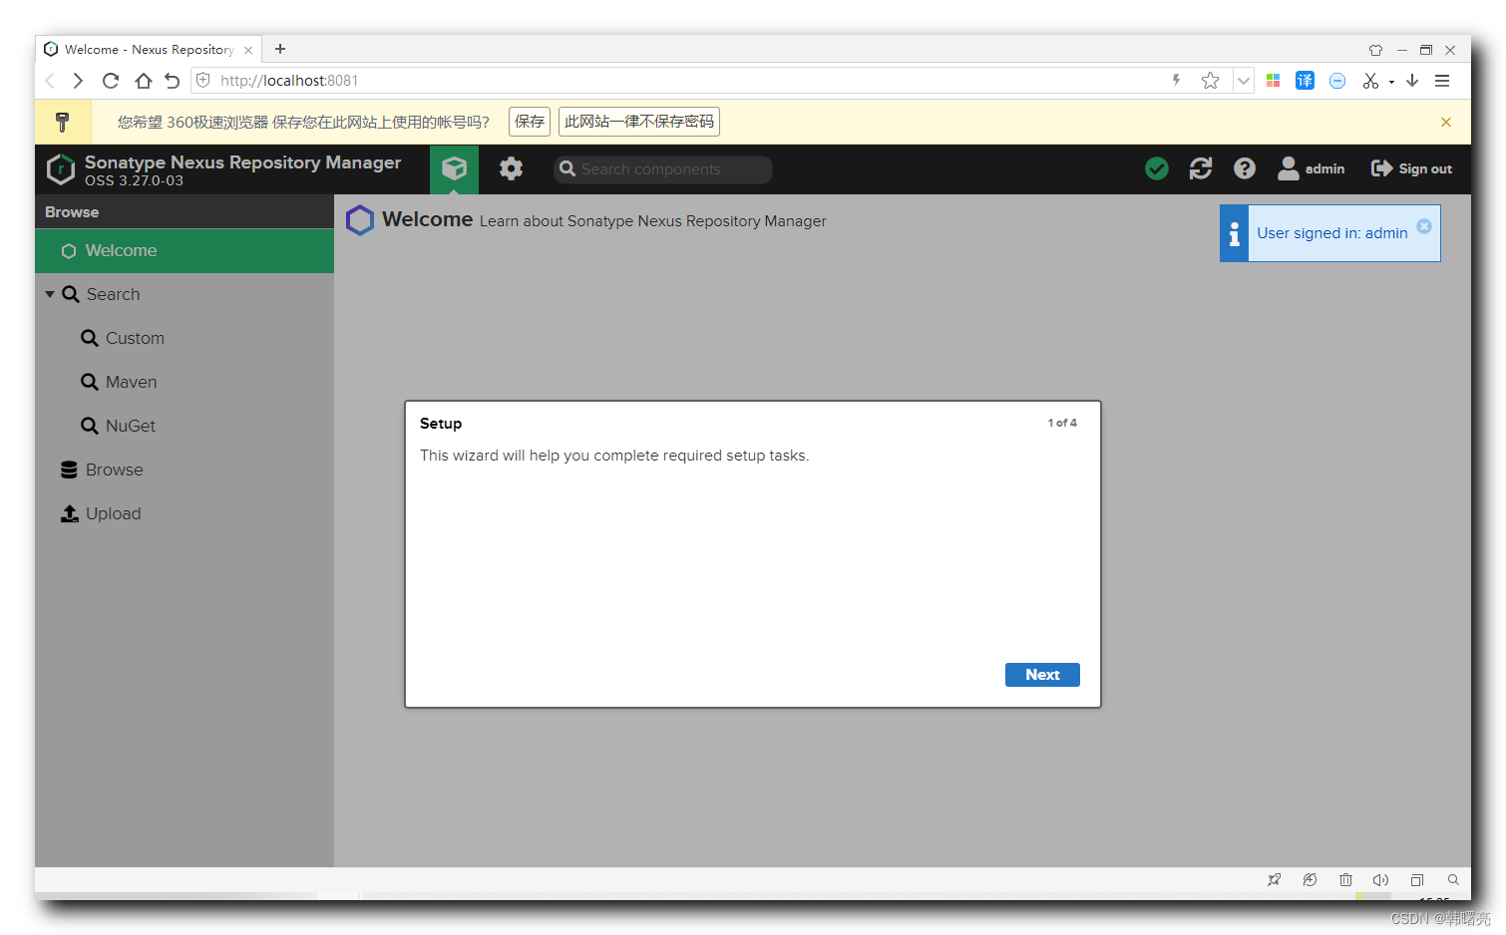Click Next in the Setup wizard
The image size is (1506, 935).
point(1042,675)
